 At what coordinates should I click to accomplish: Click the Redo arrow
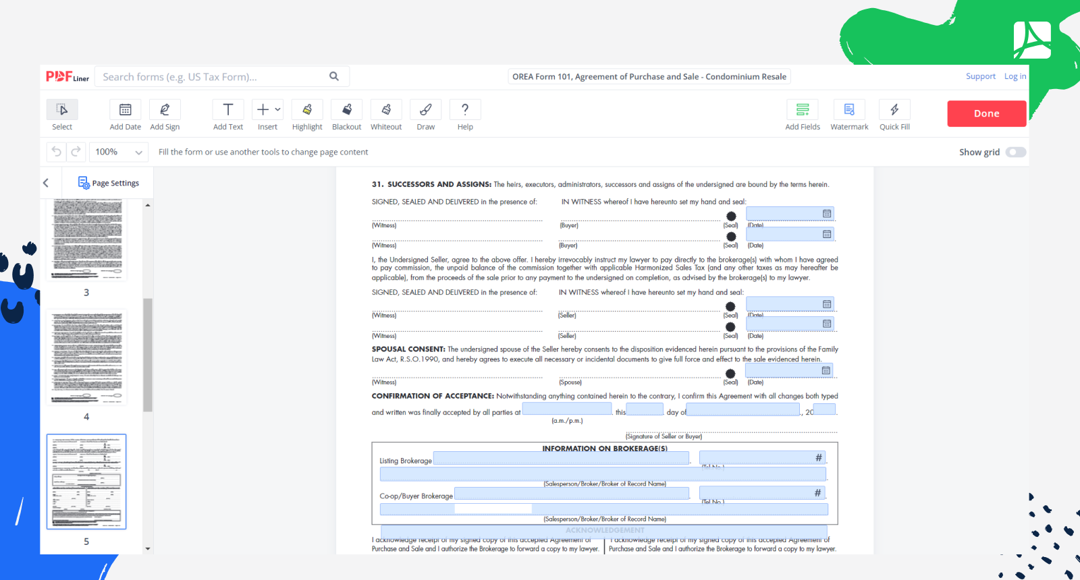(76, 152)
